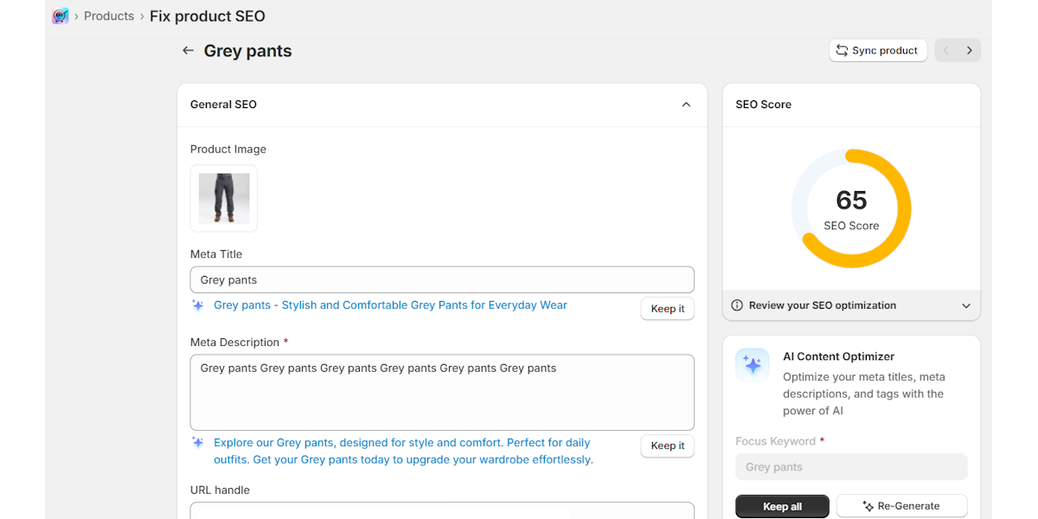The image size is (1038, 519).
Task: Click the Sync product button
Action: coord(877,51)
